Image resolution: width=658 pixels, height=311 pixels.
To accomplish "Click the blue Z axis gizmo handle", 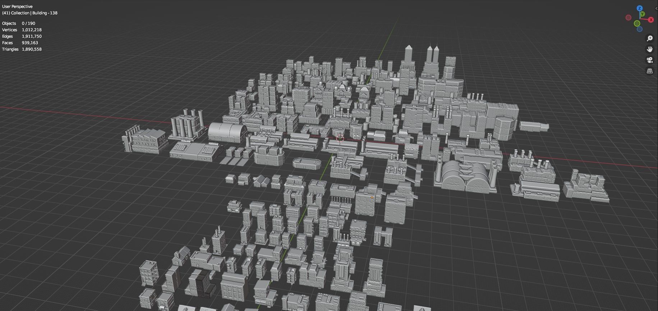I will click(x=640, y=8).
